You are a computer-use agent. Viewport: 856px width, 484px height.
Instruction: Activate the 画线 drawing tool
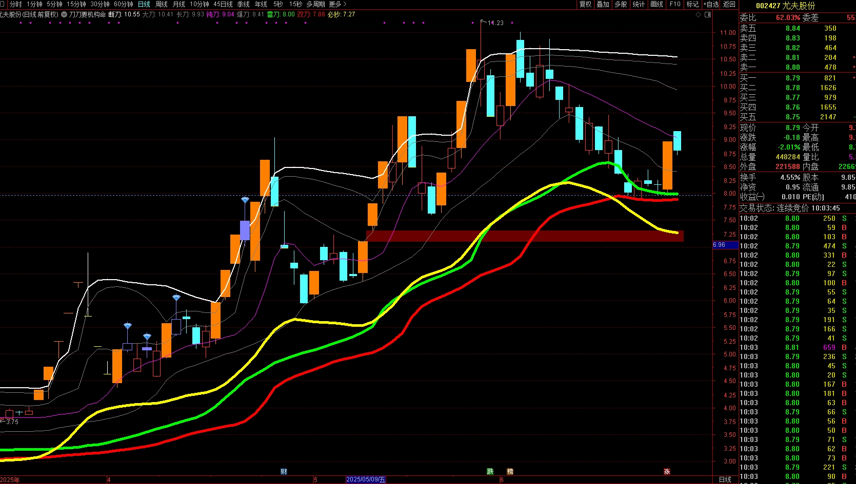(657, 4)
